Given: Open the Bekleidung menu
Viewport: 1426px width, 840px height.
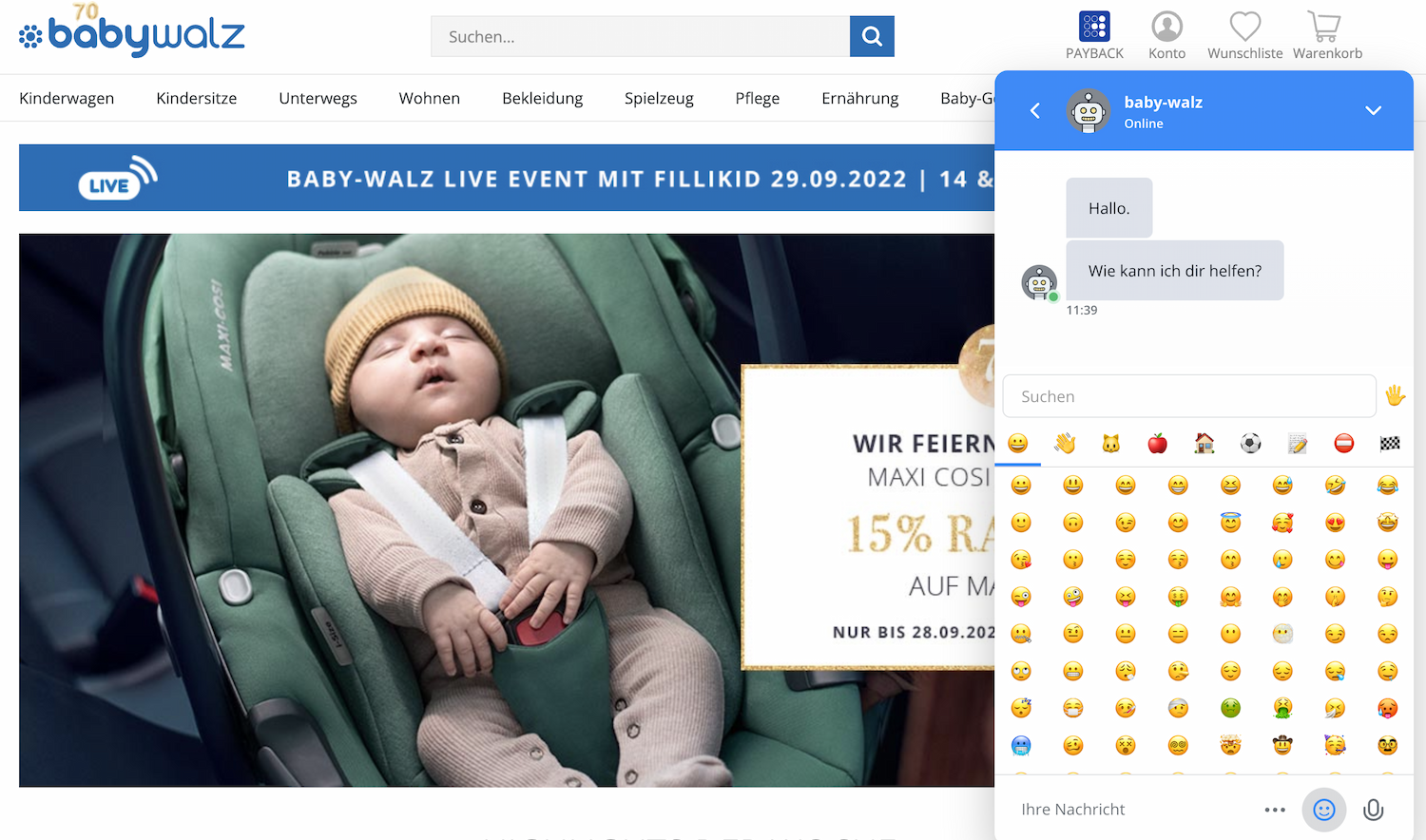Looking at the screenshot, I should [543, 98].
